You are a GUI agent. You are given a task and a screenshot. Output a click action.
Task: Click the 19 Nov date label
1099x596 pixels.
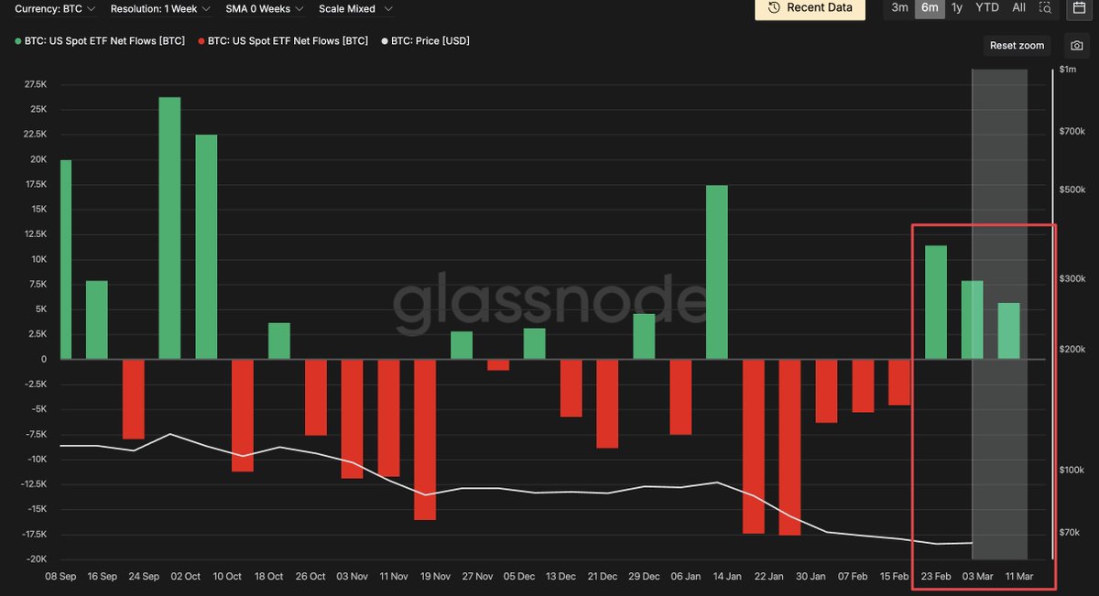(435, 577)
